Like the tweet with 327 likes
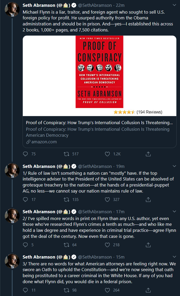 tap(107, 200)
